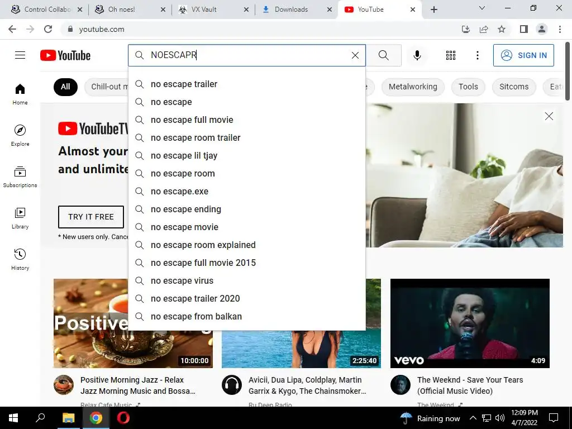The height and width of the screenshot is (429, 572).
Task: Click the share page icon in address bar
Action: [484, 29]
